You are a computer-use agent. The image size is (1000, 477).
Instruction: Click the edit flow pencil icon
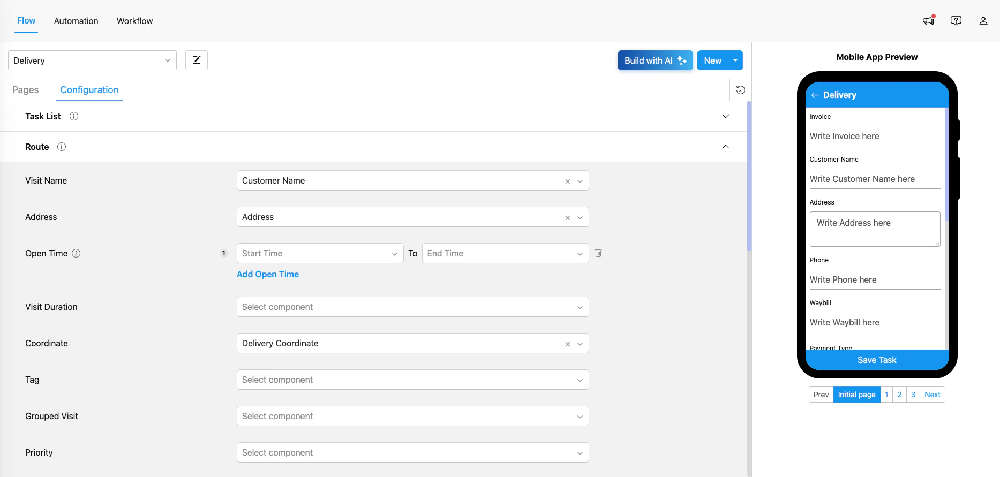197,60
